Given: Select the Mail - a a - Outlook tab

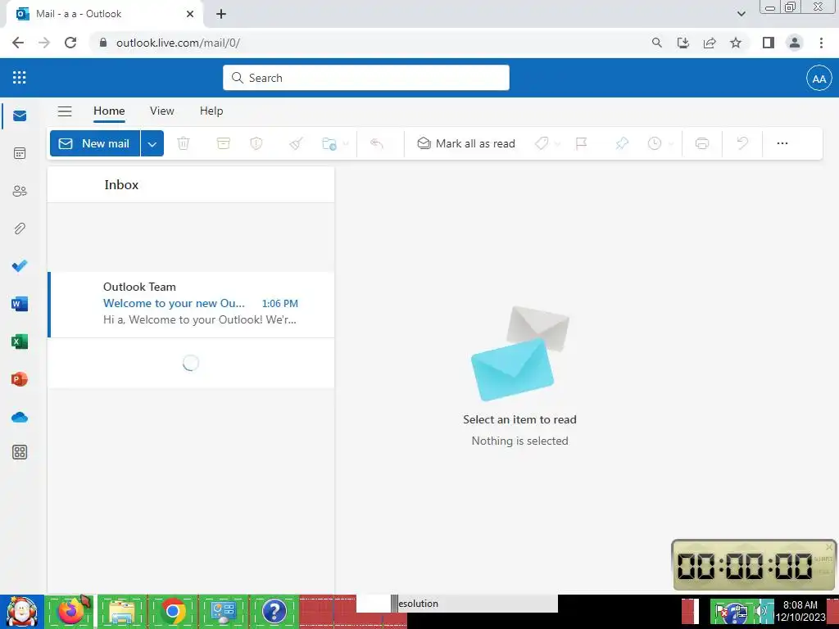Looking at the screenshot, I should click(x=104, y=15).
